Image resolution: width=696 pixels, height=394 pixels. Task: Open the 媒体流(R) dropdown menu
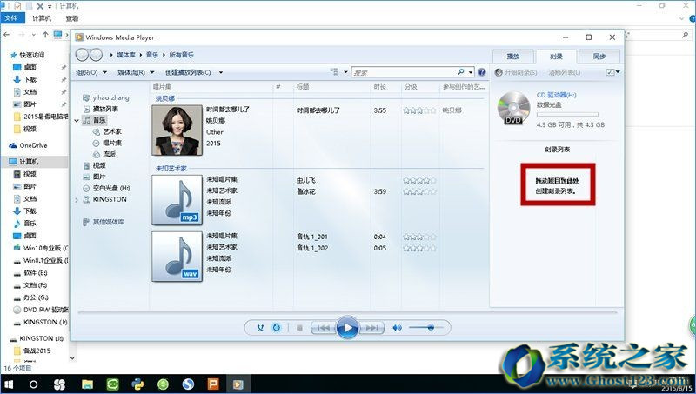pos(136,72)
